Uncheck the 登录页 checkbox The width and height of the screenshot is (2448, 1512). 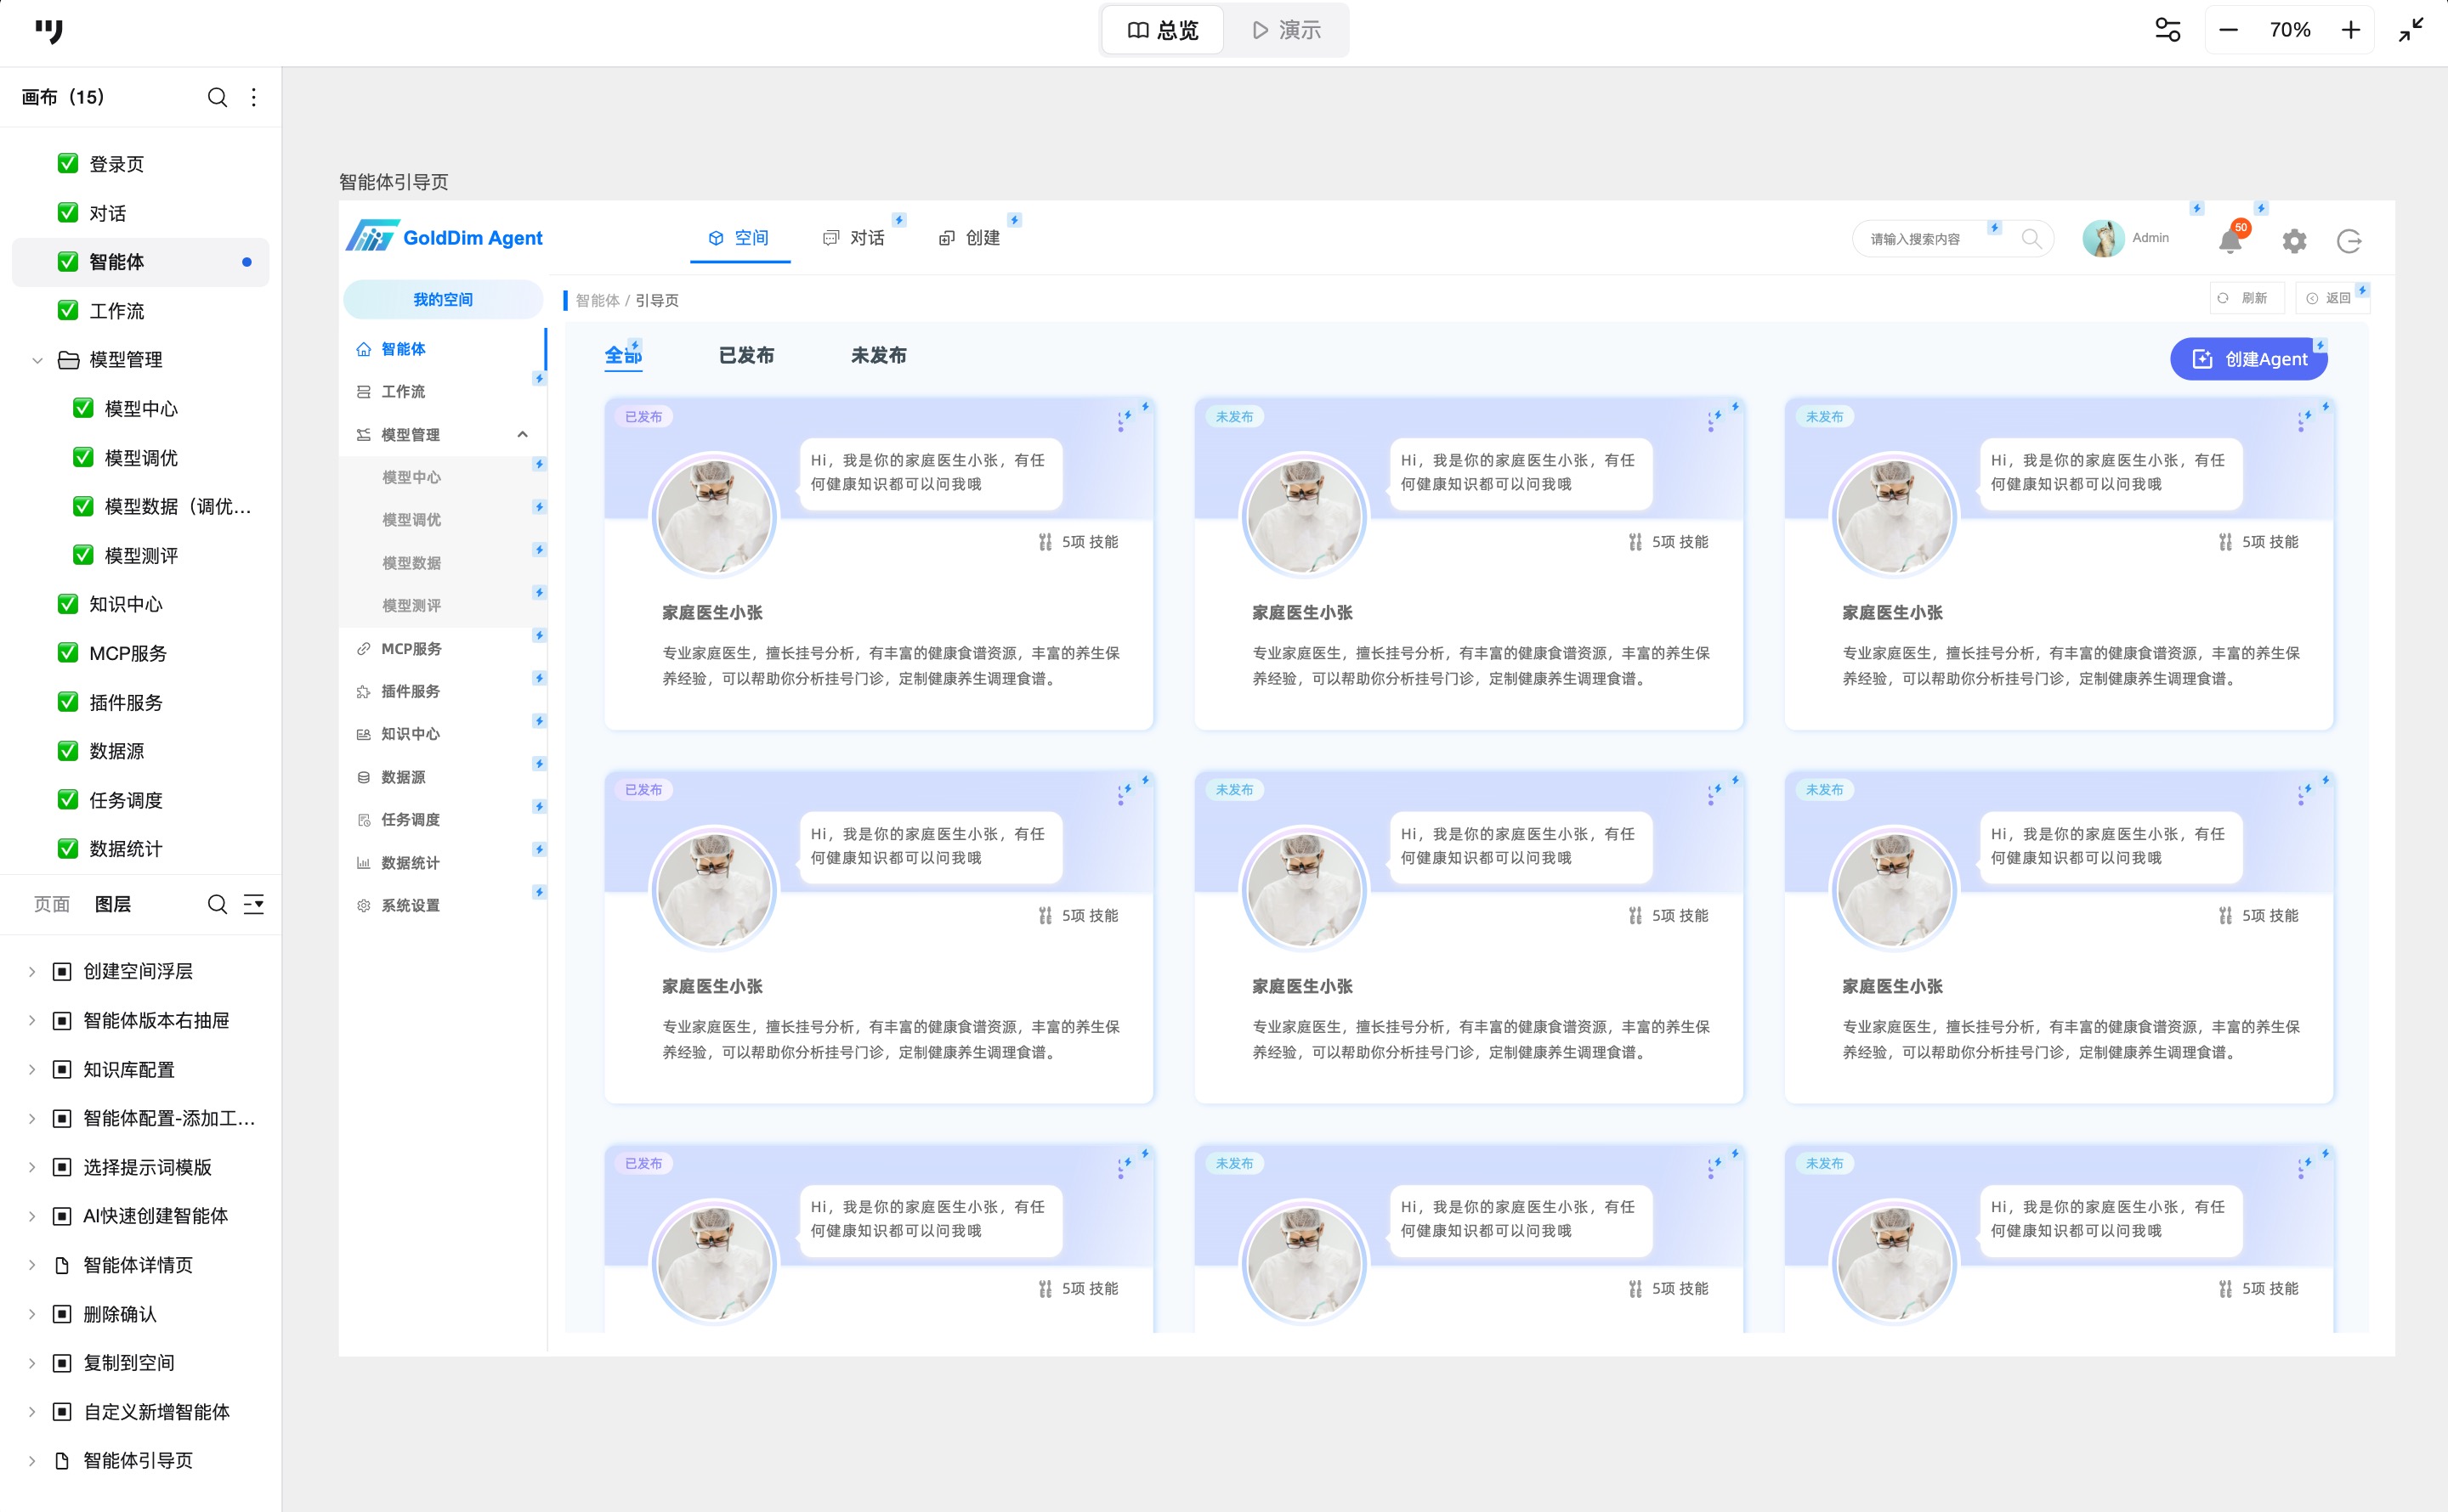(x=68, y=164)
